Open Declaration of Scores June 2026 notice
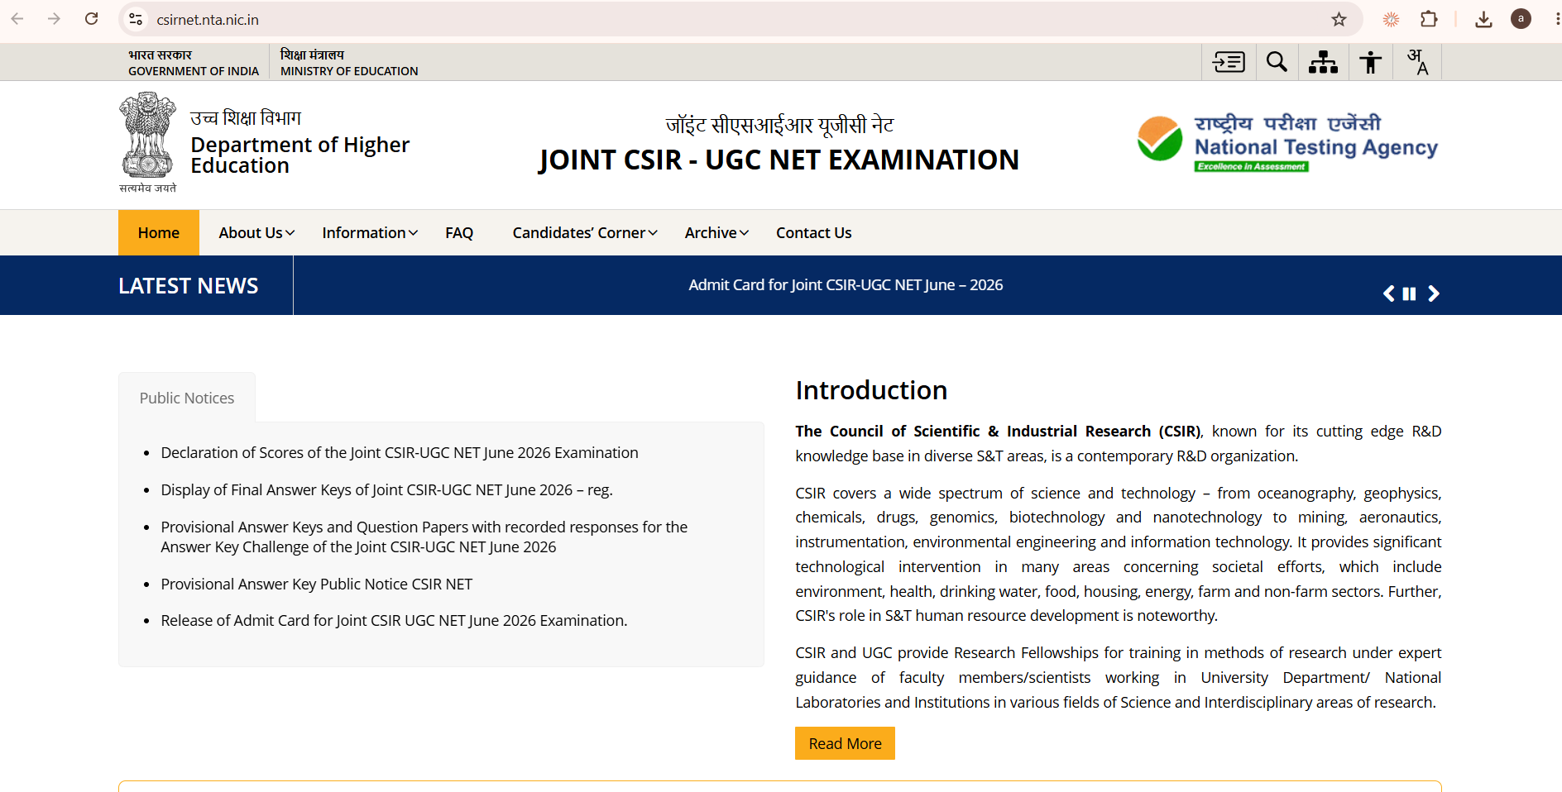Image resolution: width=1562 pixels, height=792 pixels. (x=400, y=452)
